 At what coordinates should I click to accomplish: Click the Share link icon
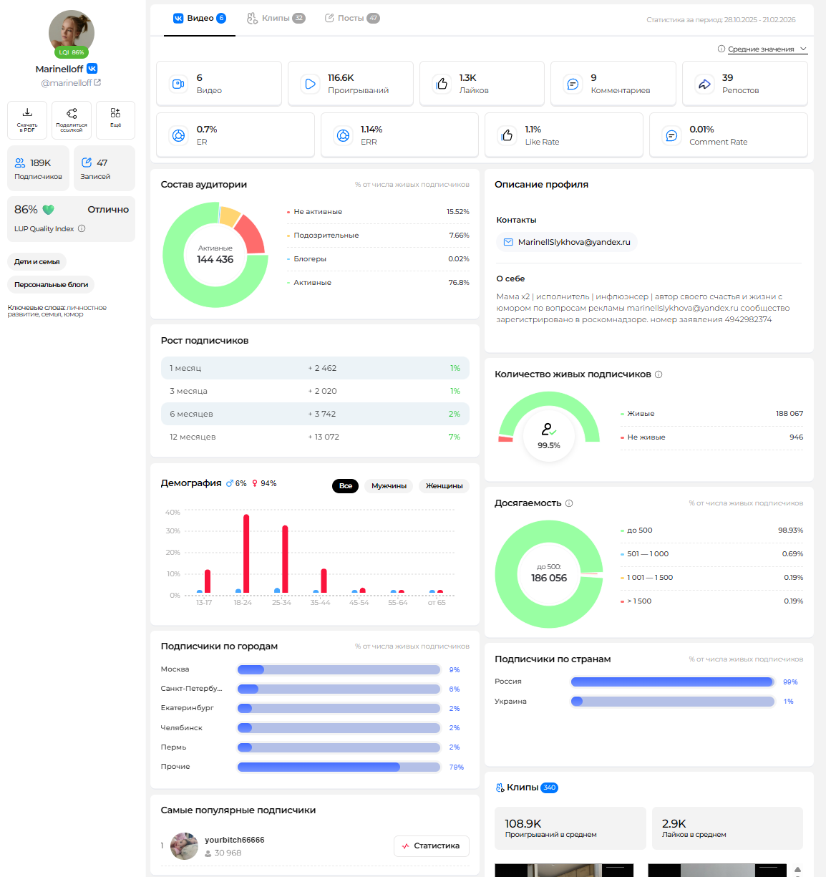click(x=72, y=113)
